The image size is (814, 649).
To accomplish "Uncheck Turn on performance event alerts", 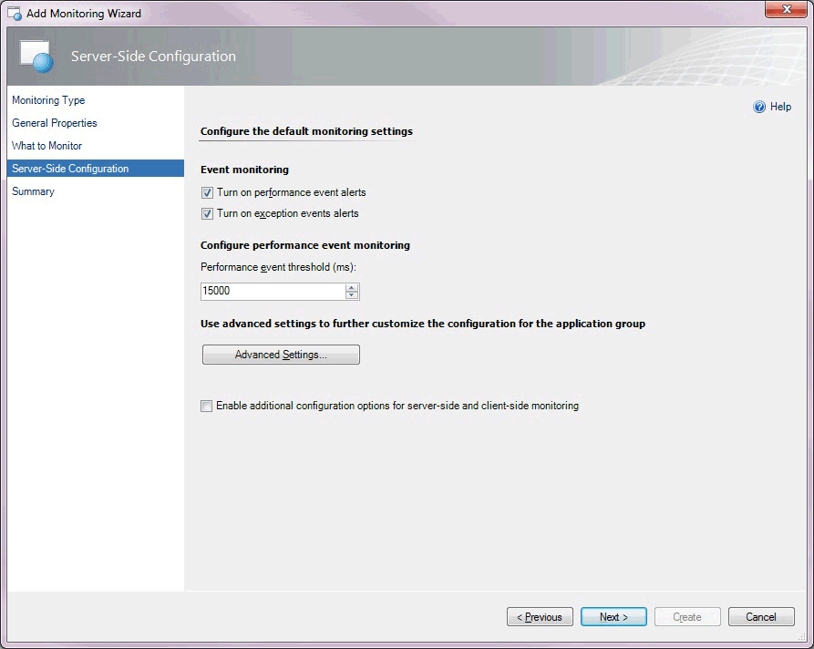I will (207, 192).
